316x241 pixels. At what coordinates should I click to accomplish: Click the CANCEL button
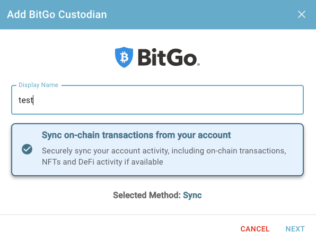coord(255,229)
